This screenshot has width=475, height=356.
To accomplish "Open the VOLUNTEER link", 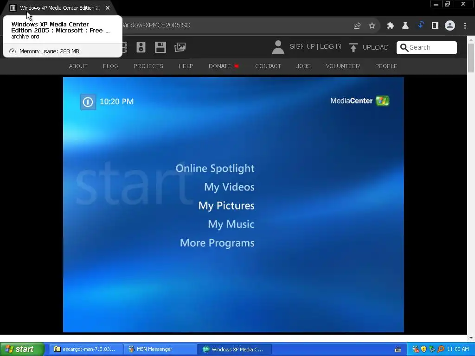I will (x=343, y=66).
